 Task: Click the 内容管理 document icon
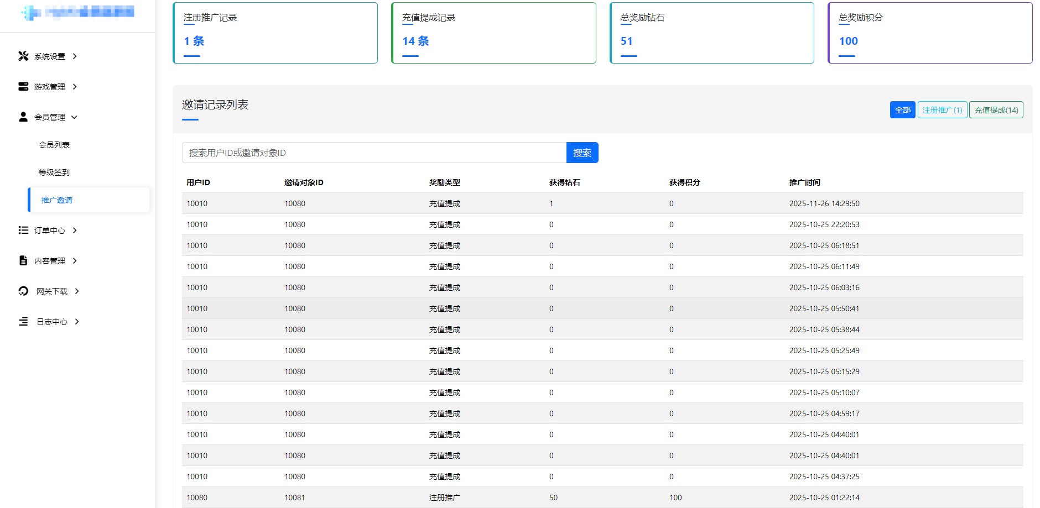[23, 260]
